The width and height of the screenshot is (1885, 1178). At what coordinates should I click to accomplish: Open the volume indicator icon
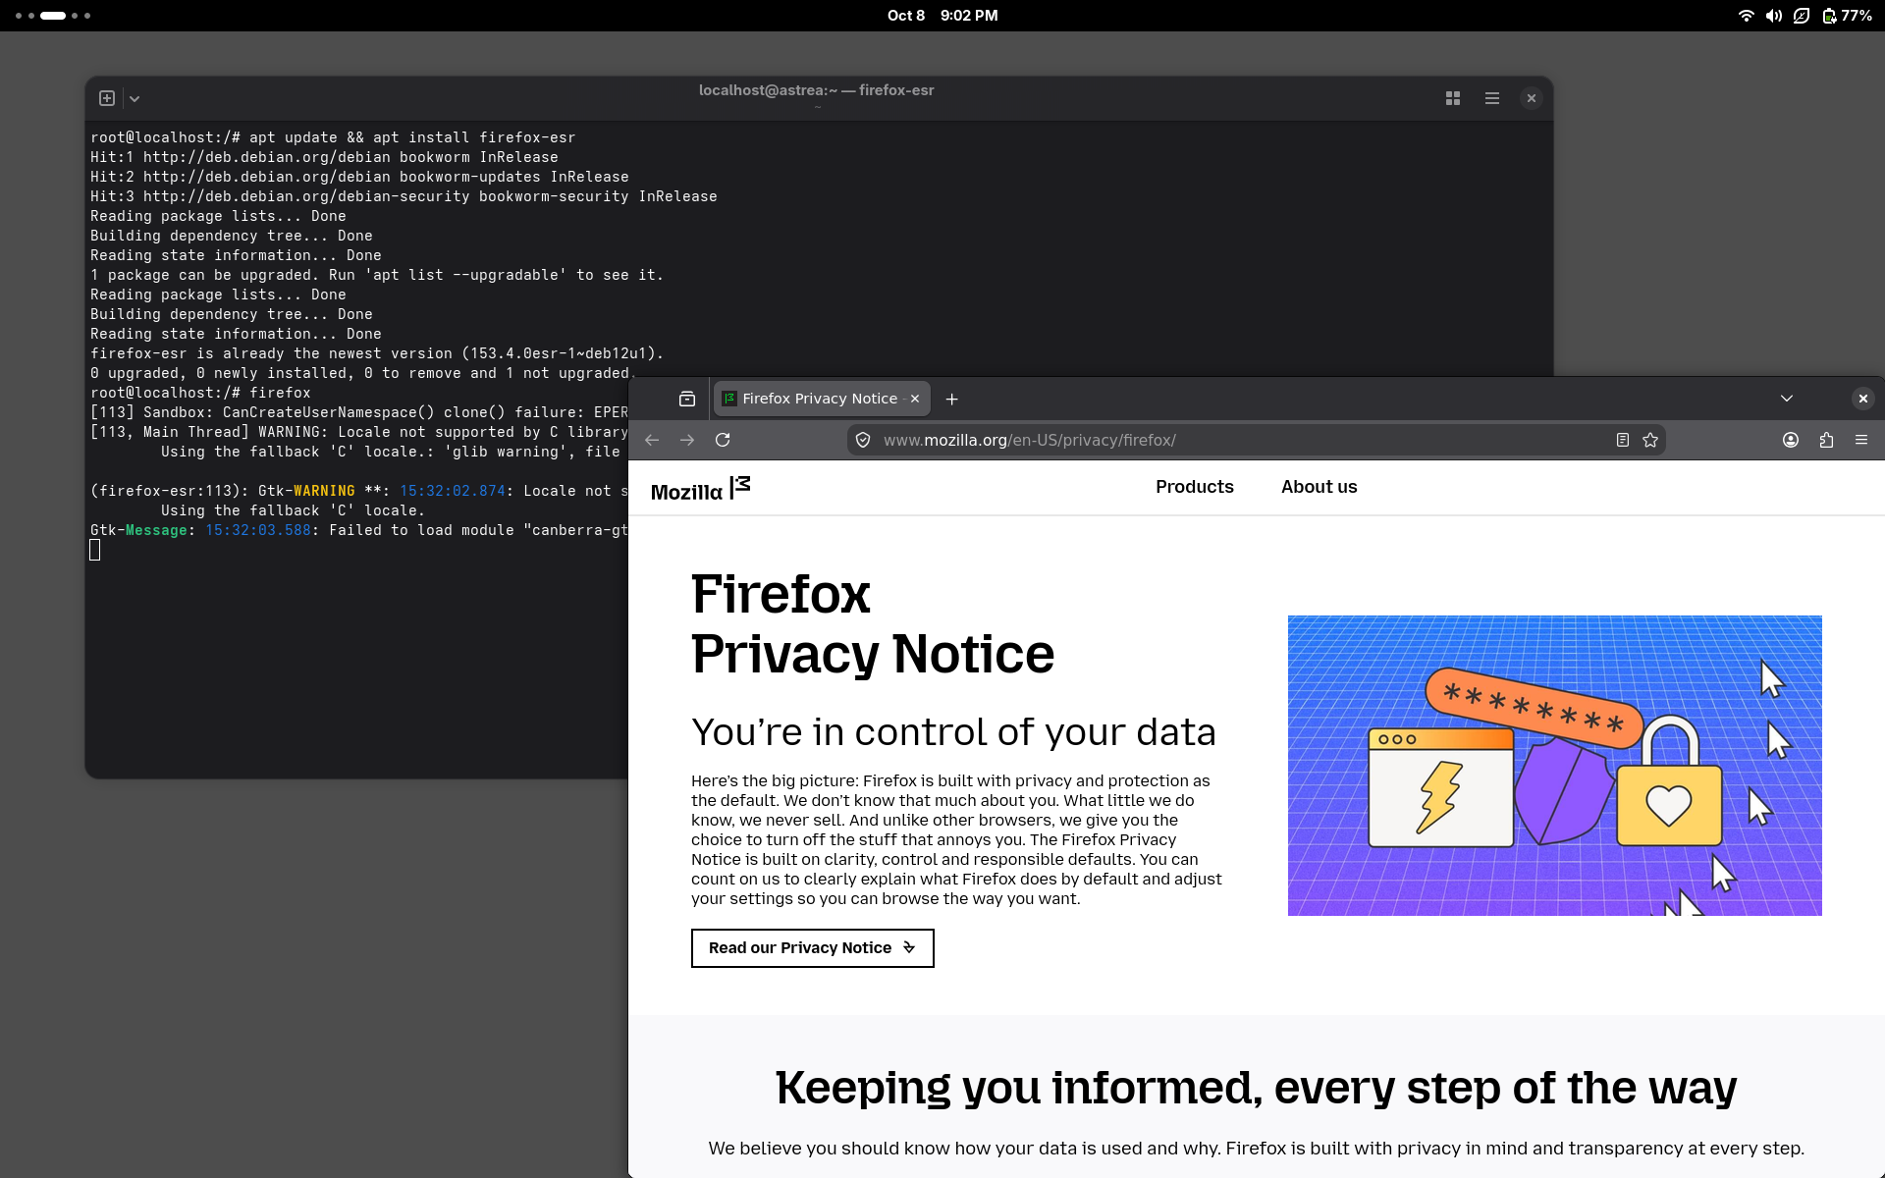point(1773,16)
